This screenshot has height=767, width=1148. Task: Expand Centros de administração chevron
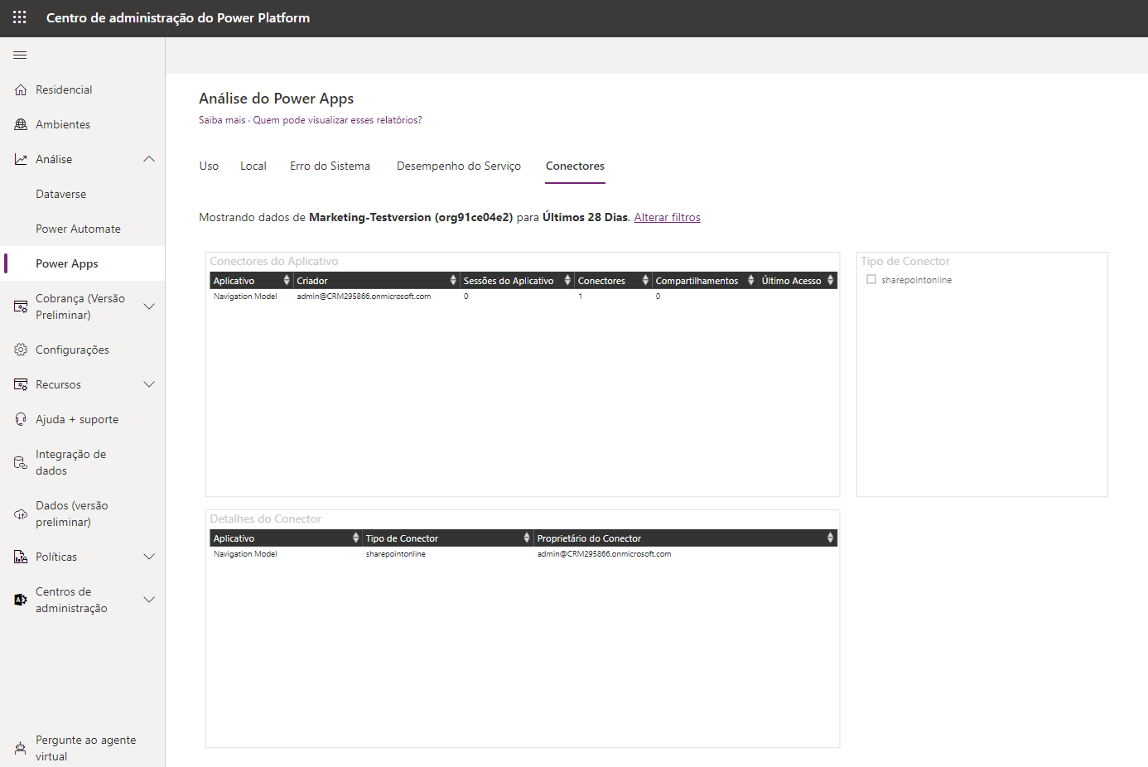point(149,600)
